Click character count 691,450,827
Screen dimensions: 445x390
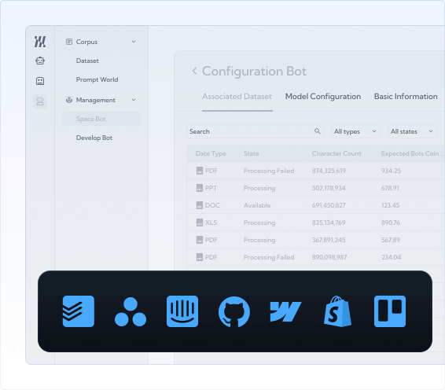[329, 205]
